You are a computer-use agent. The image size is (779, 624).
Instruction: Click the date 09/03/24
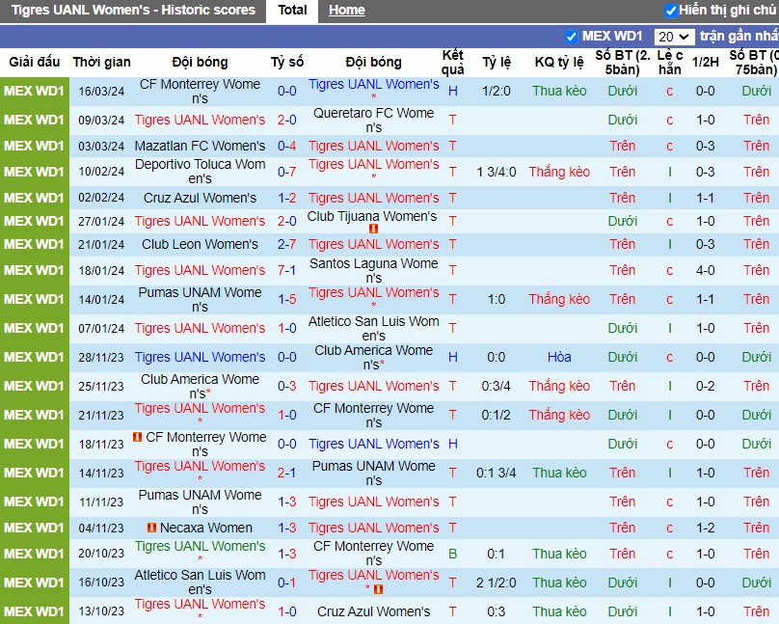pyautogui.click(x=101, y=121)
